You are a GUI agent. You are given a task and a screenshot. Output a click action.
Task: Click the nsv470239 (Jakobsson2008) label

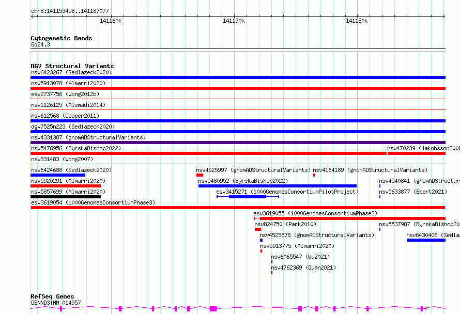coord(423,148)
